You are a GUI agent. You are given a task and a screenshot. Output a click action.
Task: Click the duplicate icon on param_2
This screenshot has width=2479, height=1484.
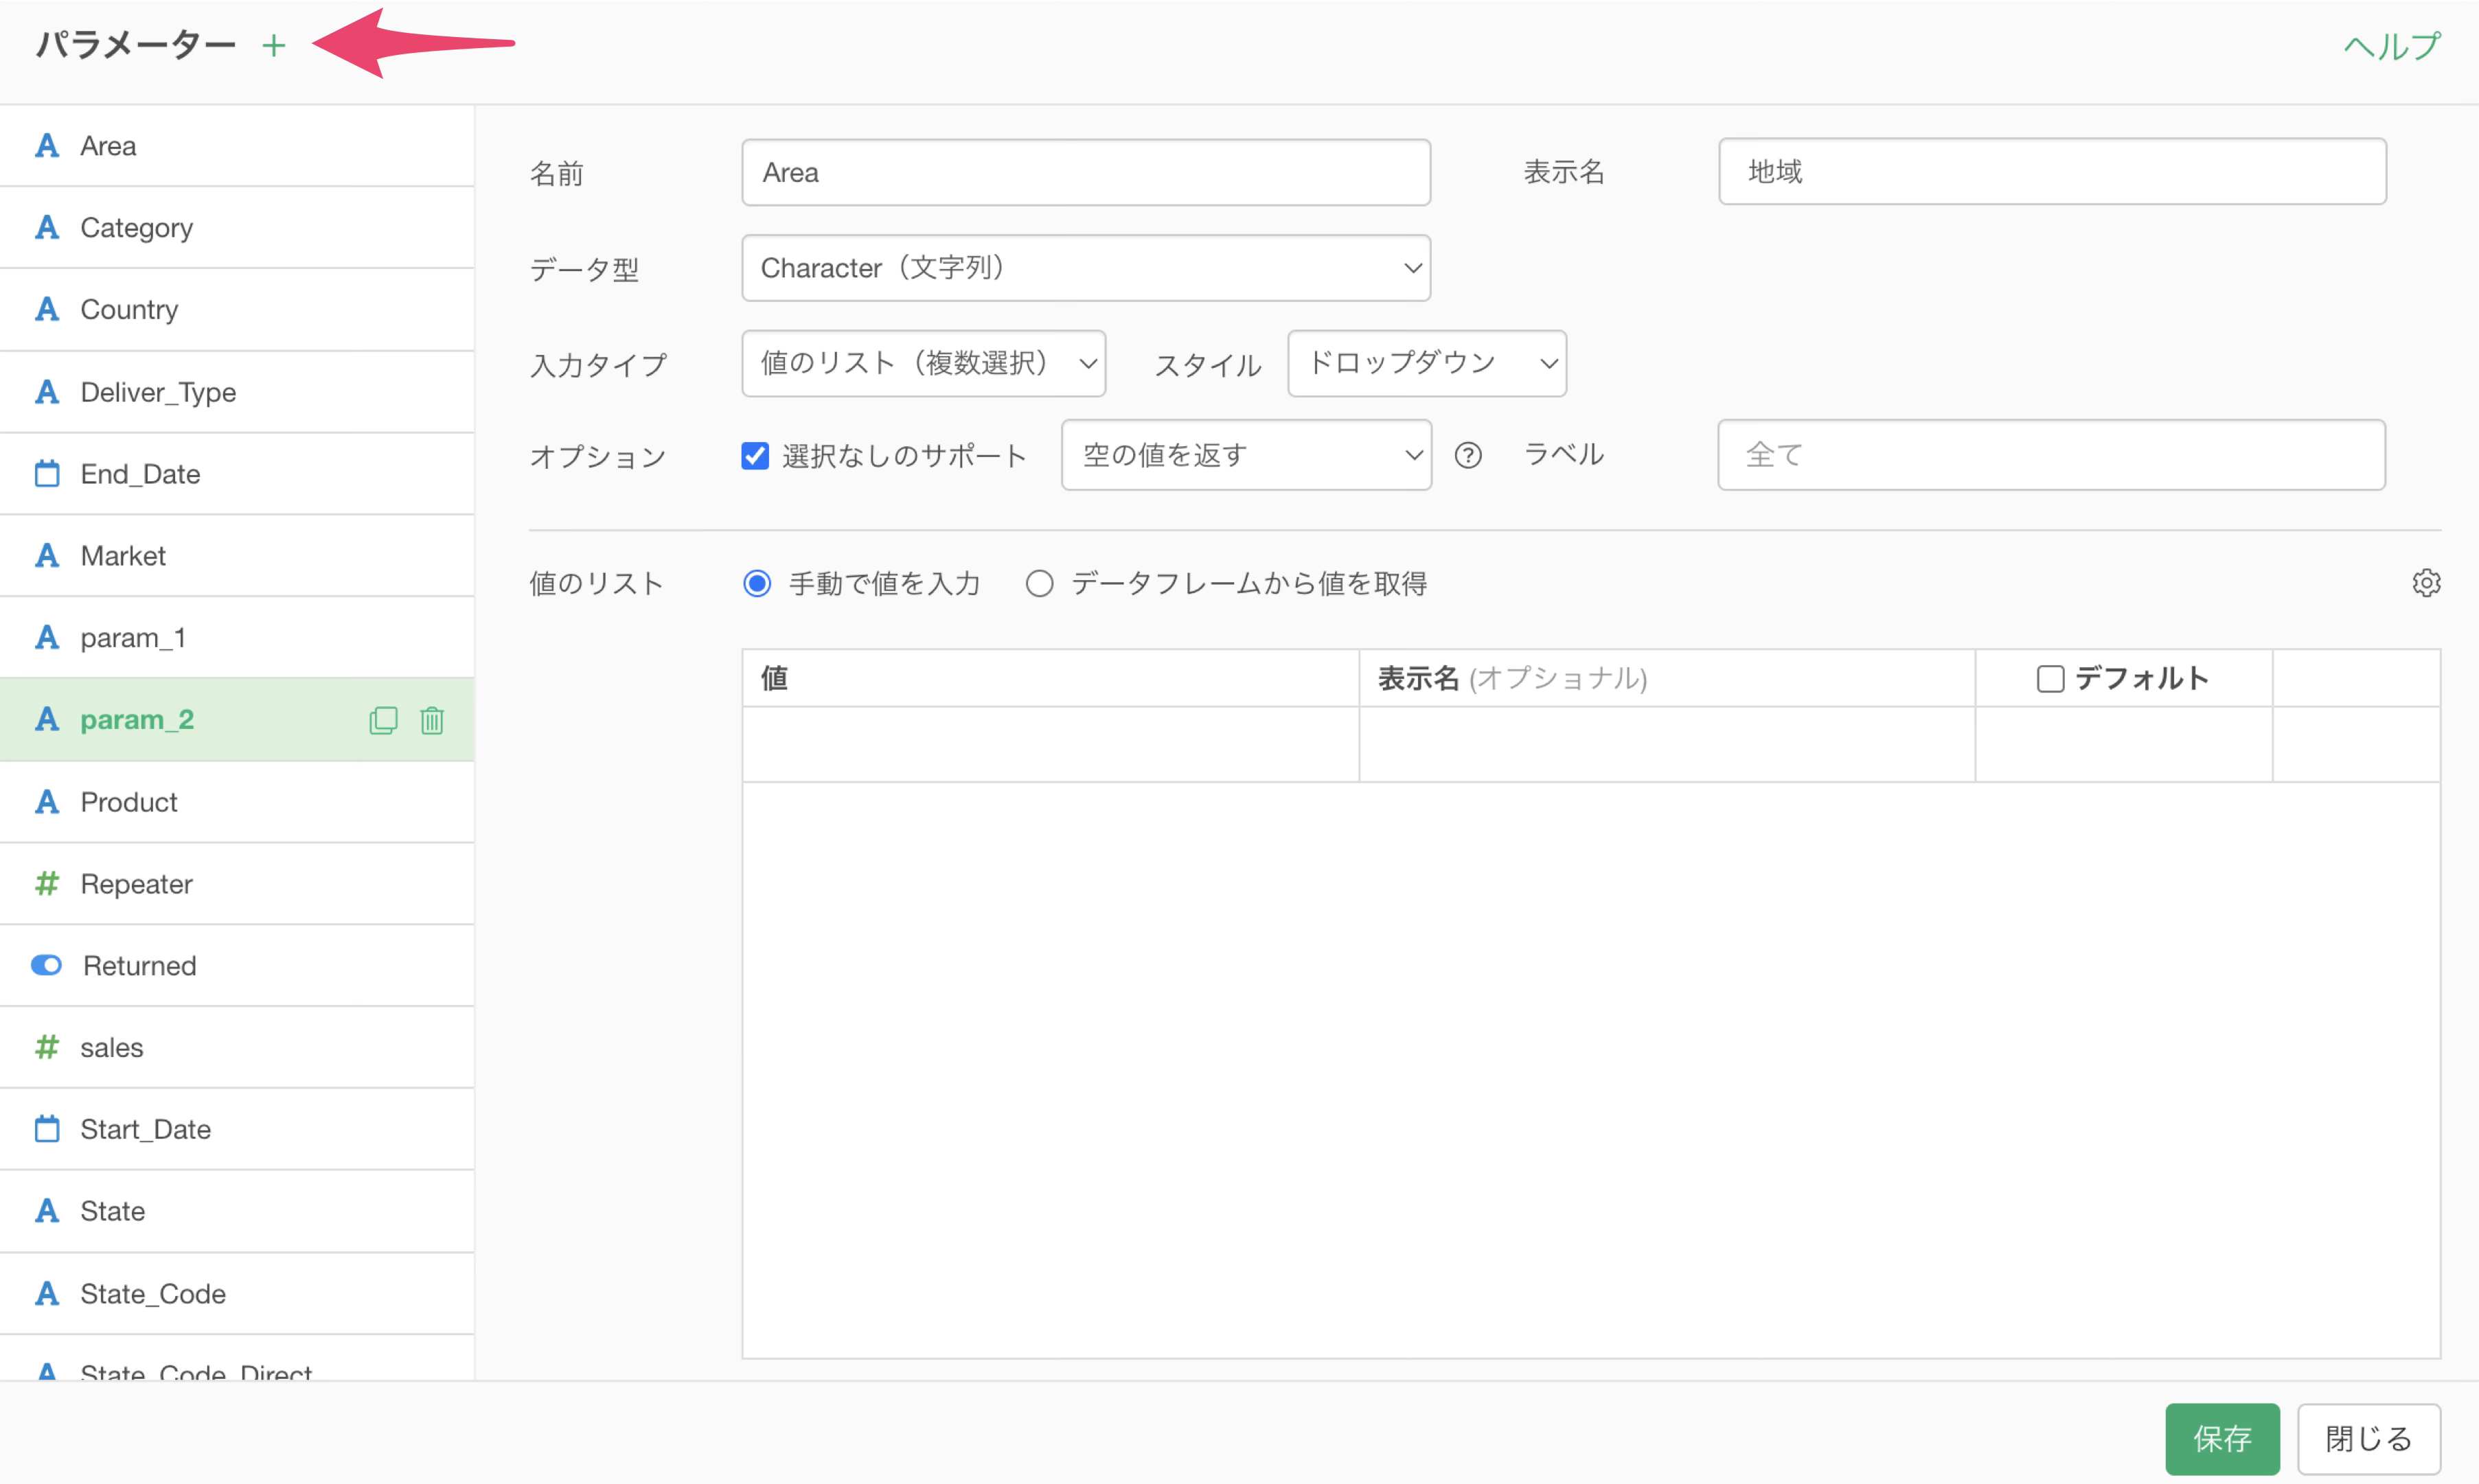pyautogui.click(x=383, y=720)
